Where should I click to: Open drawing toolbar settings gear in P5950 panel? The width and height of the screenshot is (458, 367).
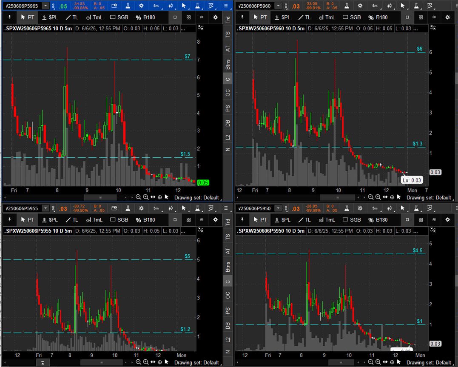click(447, 220)
